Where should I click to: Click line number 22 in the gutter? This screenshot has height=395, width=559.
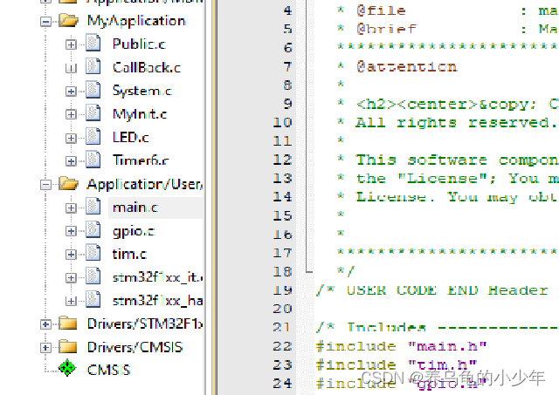pos(282,346)
